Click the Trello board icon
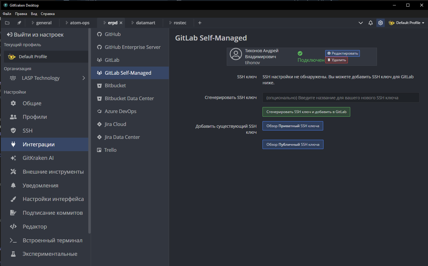Screen dimensions: 428x266 [x=99, y=150]
